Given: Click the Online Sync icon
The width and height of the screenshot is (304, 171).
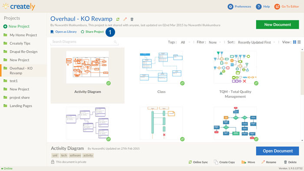Looking at the screenshot, I should [190, 162].
